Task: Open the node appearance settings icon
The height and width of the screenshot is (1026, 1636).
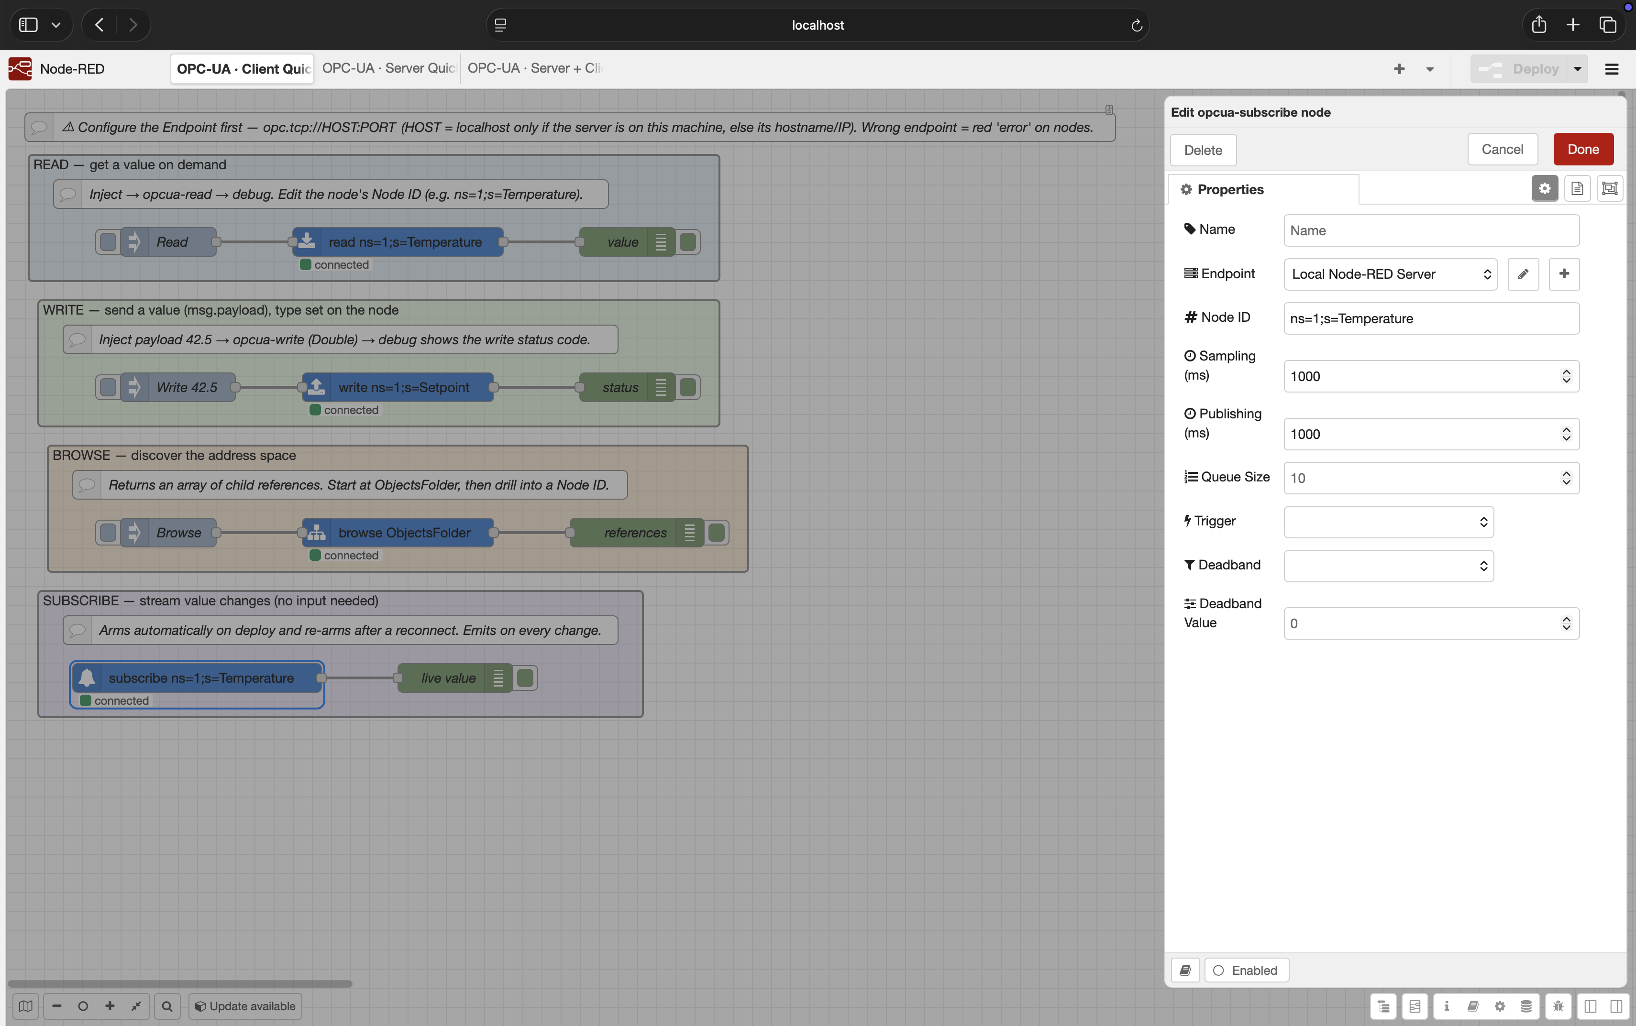Action: pyautogui.click(x=1610, y=189)
